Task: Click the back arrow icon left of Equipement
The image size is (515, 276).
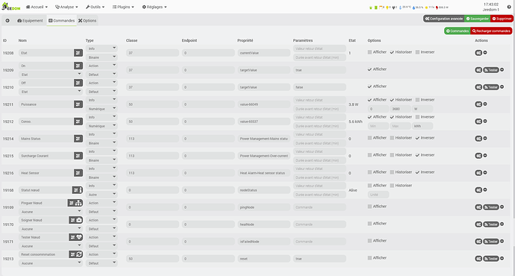Action: pyautogui.click(x=7, y=21)
